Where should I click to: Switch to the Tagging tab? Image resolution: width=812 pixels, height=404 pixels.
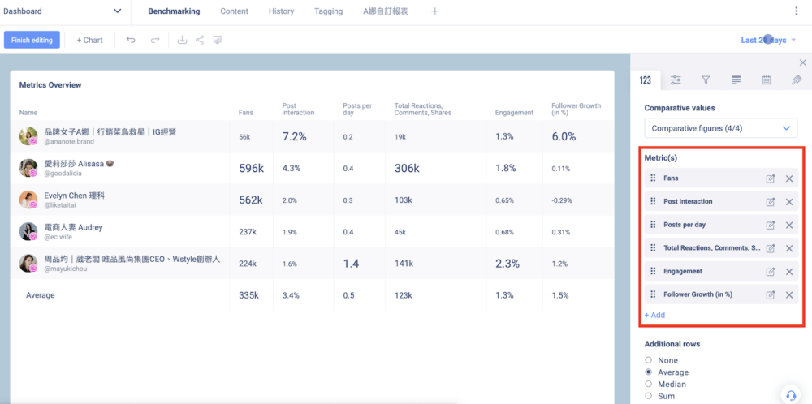click(x=328, y=11)
